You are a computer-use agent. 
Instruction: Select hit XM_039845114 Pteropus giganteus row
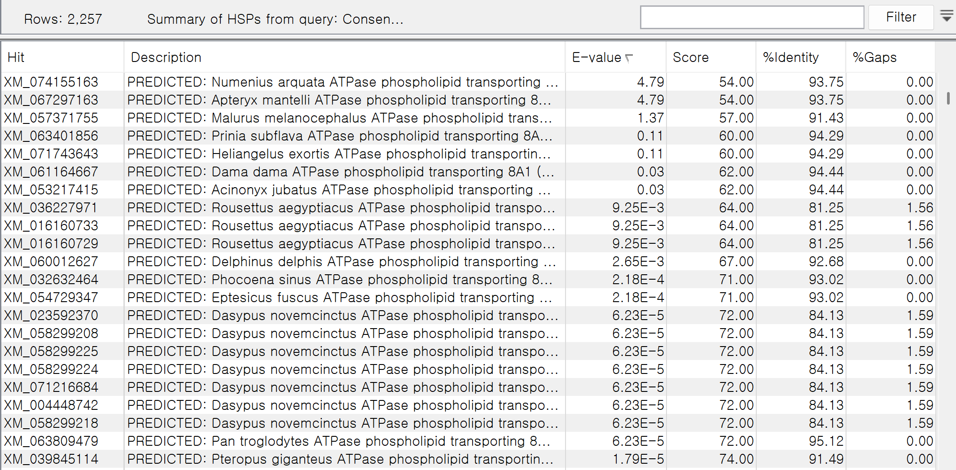tap(51, 459)
